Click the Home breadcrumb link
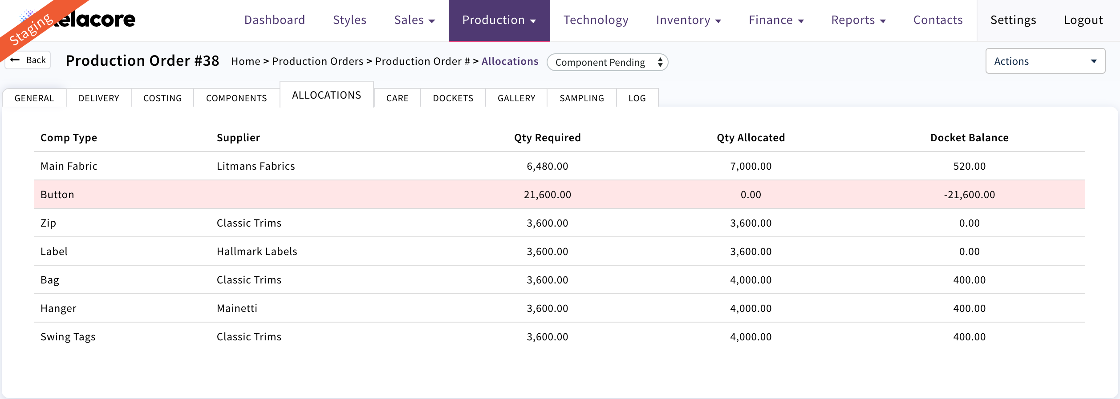This screenshot has width=1120, height=399. click(245, 61)
